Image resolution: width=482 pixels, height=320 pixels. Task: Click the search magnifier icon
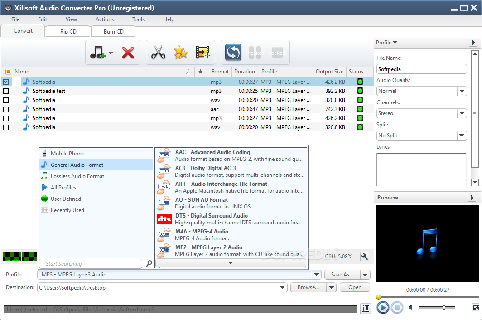149,264
